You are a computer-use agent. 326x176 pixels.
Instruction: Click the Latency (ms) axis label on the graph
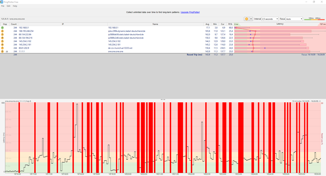point(4,138)
